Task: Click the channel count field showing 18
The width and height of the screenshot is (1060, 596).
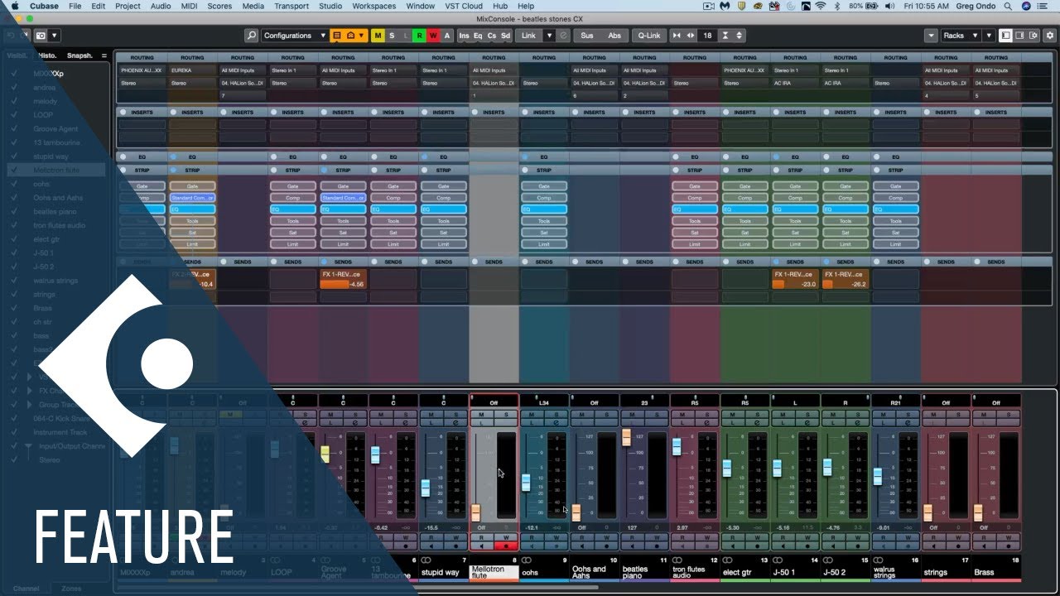Action: click(706, 36)
